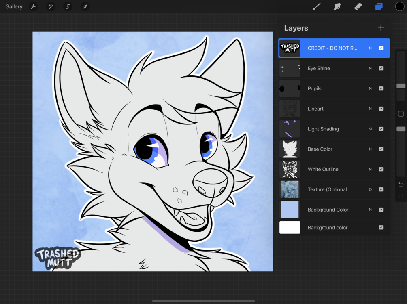
Task: Tap the Eye Shine layer thumbnail
Action: coord(290,68)
